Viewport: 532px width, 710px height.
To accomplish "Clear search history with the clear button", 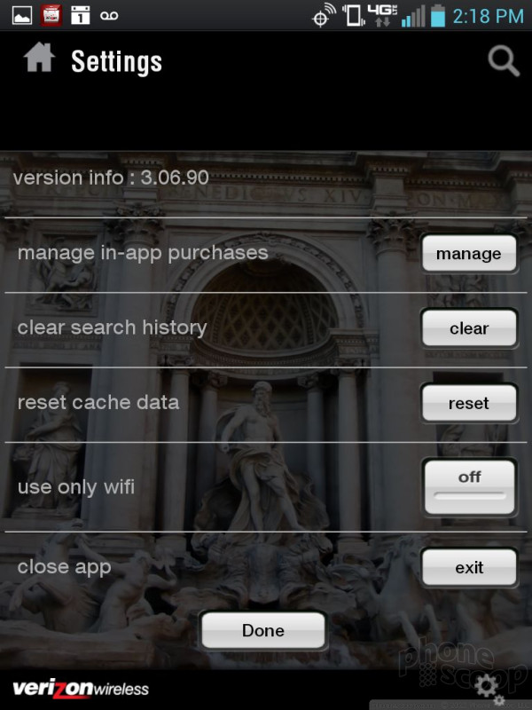I will (x=469, y=328).
